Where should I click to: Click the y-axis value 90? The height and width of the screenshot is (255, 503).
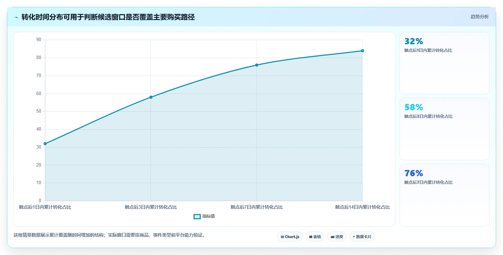pos(38,40)
